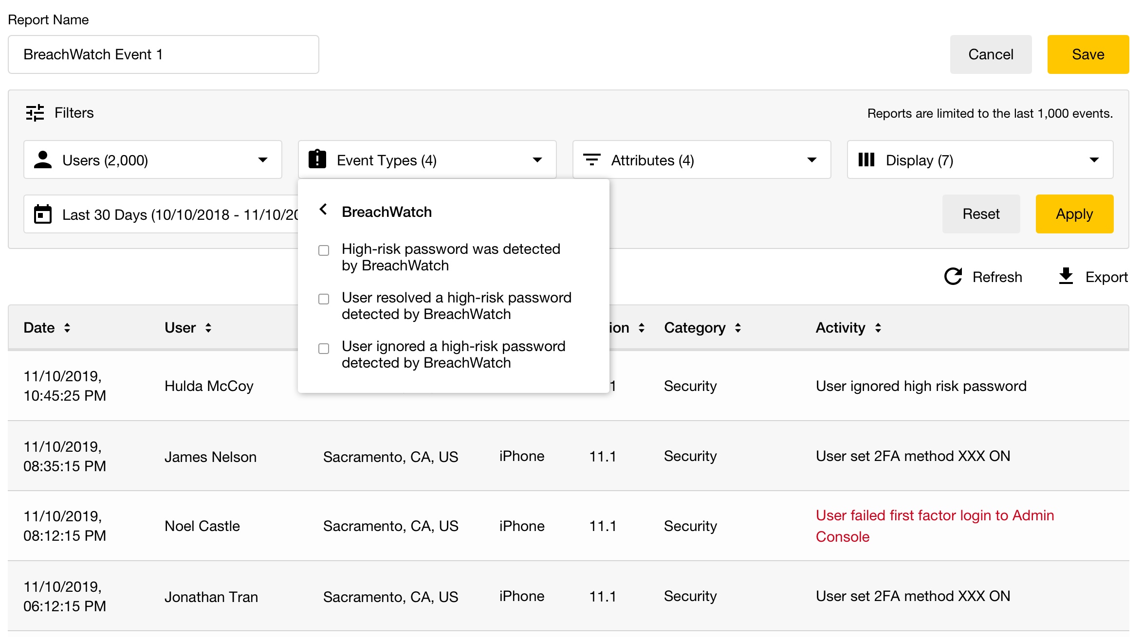Viewport: 1142px width, 637px height.
Task: Click date 11/10/2019, 08:12:15 PM
Action: [65, 526]
